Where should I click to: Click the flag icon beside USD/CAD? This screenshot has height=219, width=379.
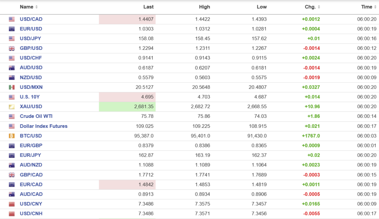tap(12, 19)
